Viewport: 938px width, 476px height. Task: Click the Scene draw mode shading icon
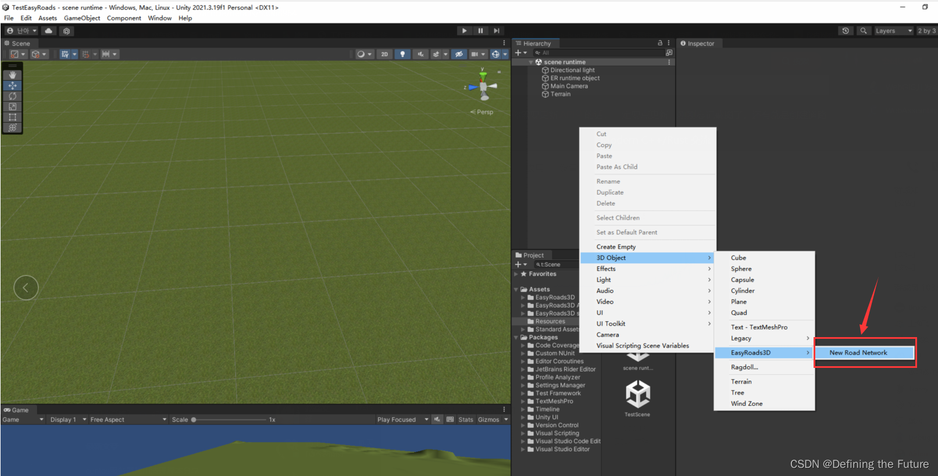click(x=364, y=54)
